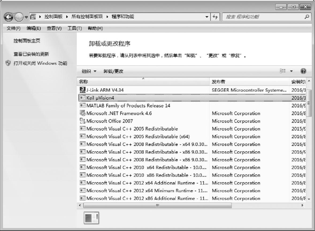
Task: Select Keil µVision4 entry name
Action: pos(100,98)
